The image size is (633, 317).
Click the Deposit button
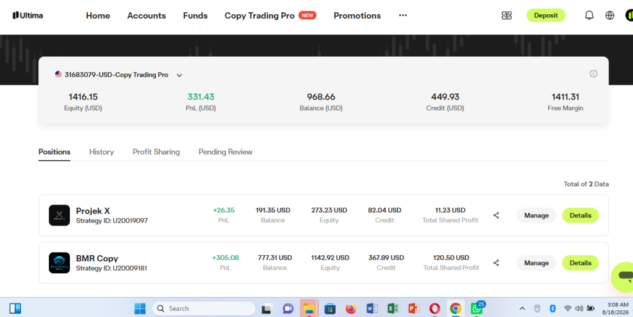pos(546,15)
